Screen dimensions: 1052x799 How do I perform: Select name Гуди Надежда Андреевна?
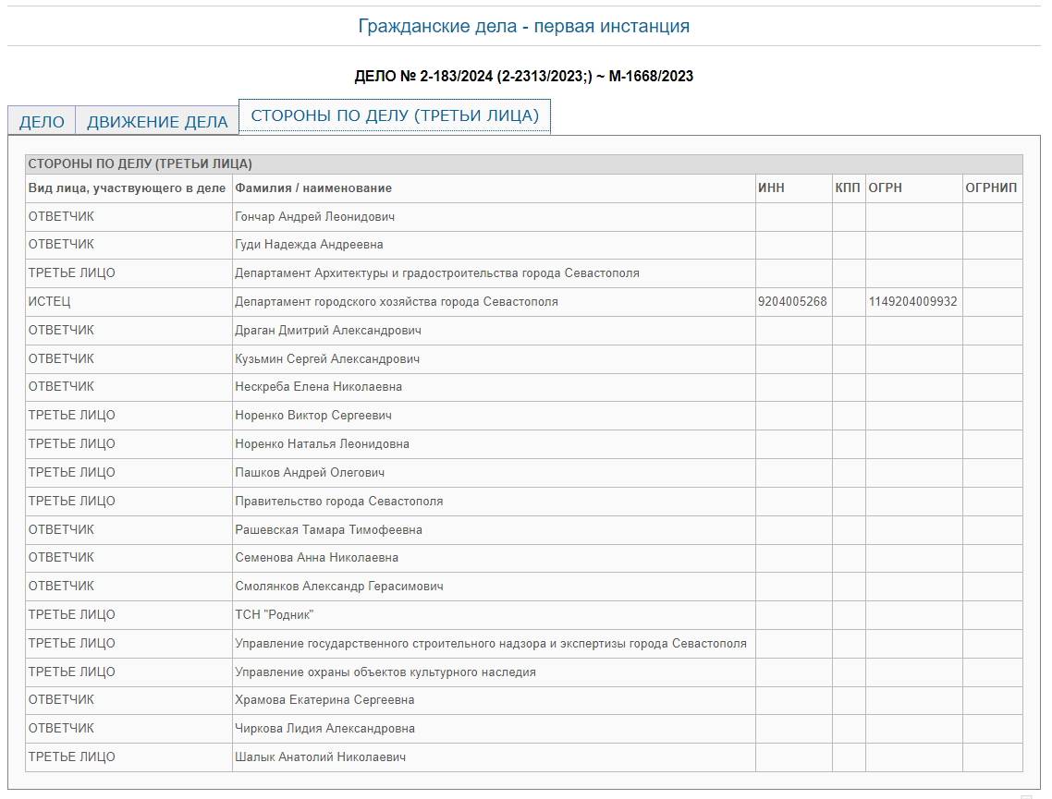[310, 245]
